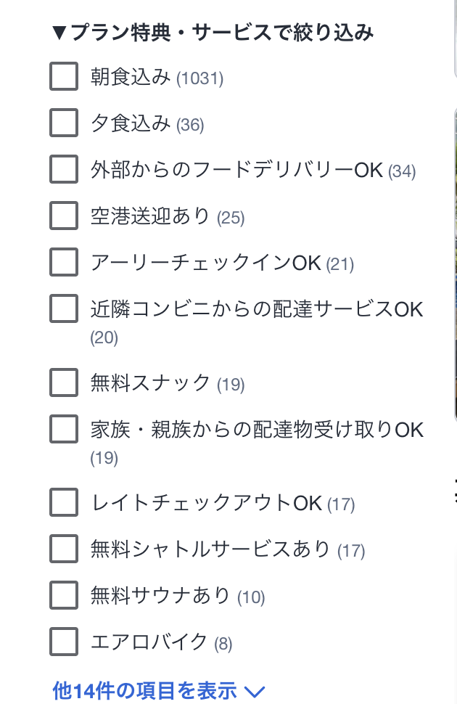
Task: Check 近隣コンビニからの配達サービスOK option
Action: coord(64,310)
